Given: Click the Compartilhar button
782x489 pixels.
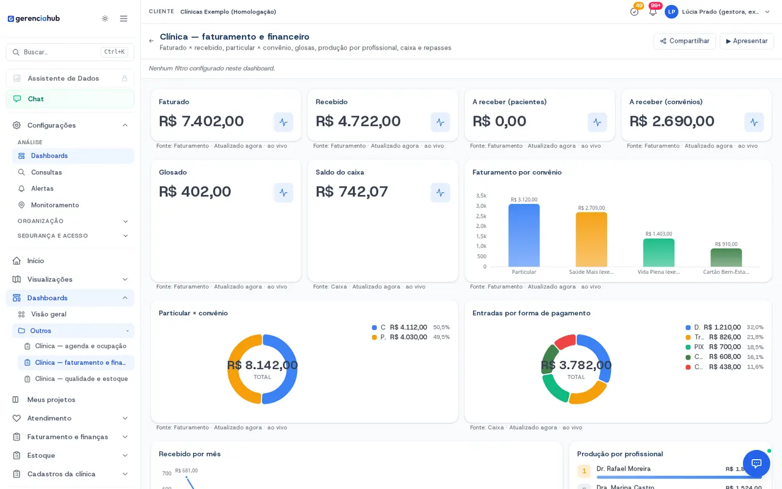Looking at the screenshot, I should [684, 41].
